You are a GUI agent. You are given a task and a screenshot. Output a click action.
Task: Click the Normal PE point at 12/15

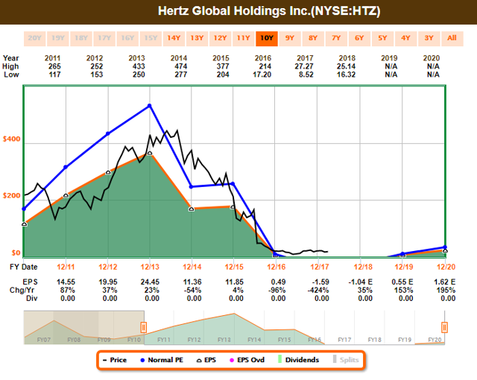pyautogui.click(x=233, y=183)
